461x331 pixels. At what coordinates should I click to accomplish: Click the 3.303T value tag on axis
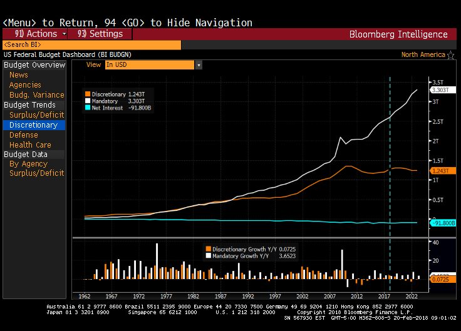[x=443, y=90]
